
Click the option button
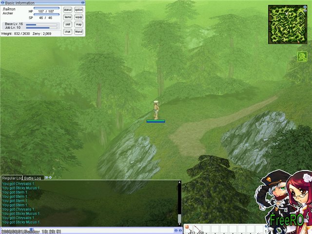tap(78, 10)
